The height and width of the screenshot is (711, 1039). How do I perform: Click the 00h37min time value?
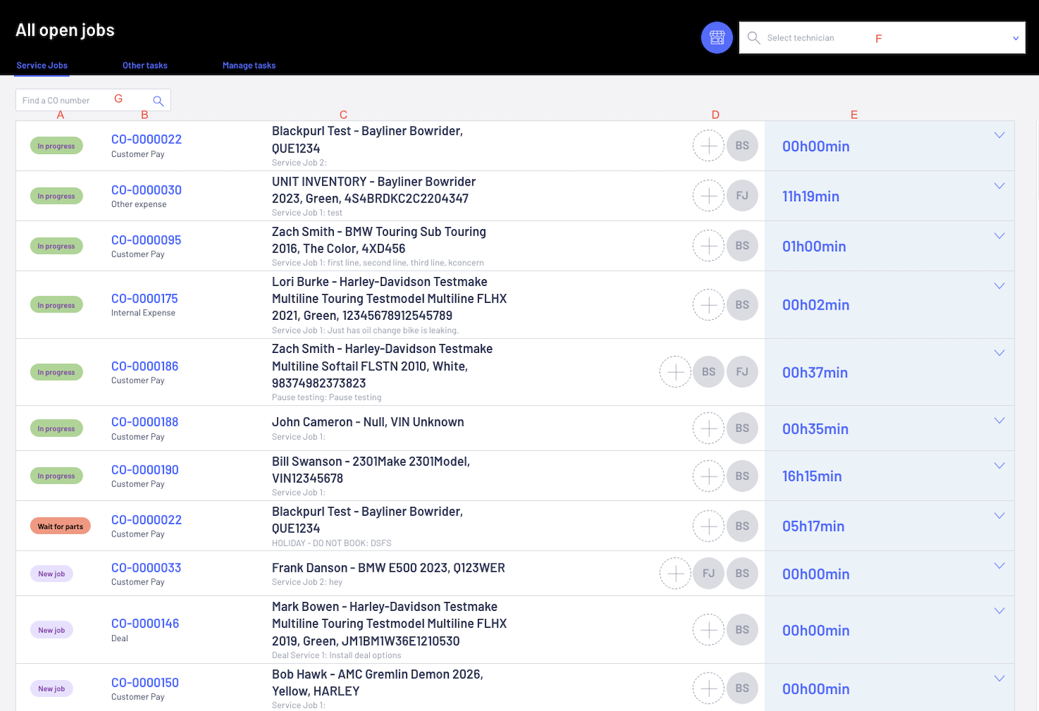(x=815, y=373)
